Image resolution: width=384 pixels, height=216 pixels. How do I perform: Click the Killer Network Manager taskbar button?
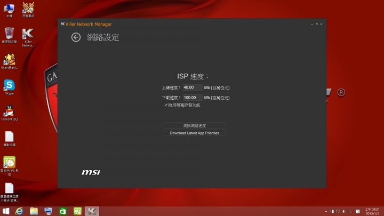pyautogui.click(x=92, y=211)
